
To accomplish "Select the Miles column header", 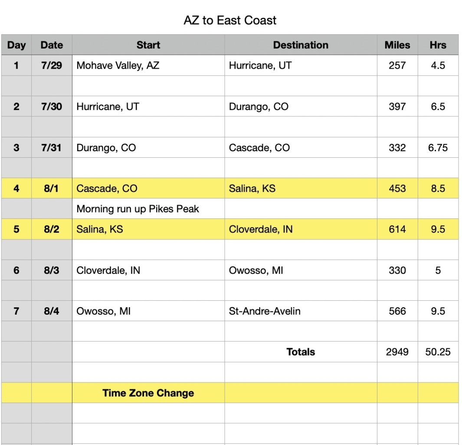I will (x=397, y=45).
